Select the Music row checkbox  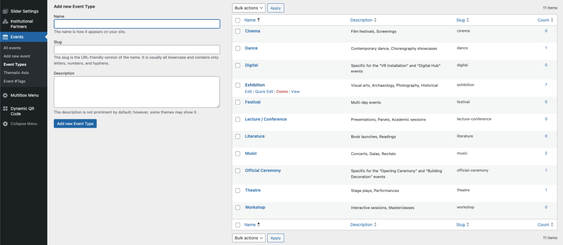pos(238,153)
